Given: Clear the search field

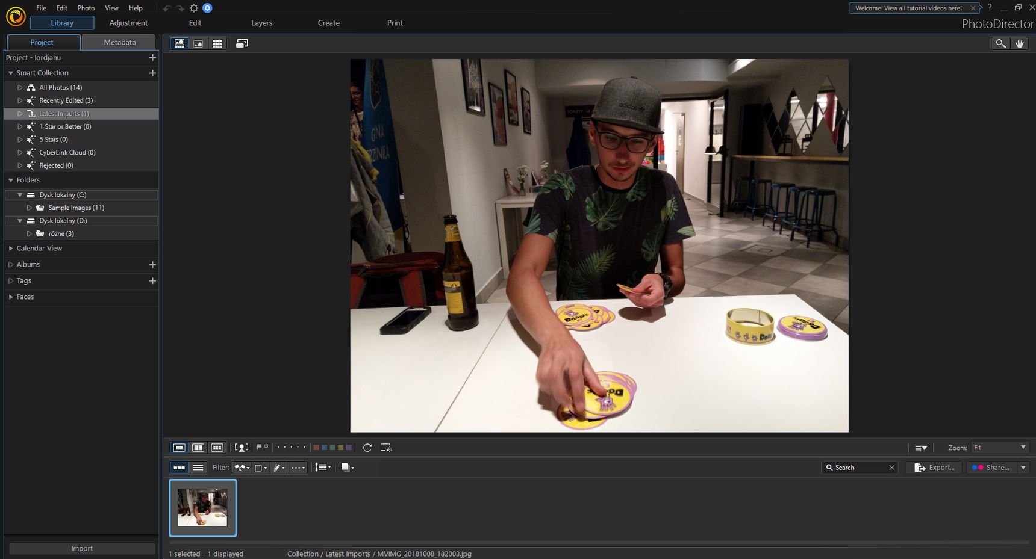Looking at the screenshot, I should pyautogui.click(x=892, y=468).
